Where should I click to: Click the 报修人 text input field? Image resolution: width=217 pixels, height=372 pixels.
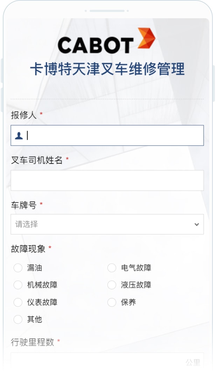click(x=112, y=135)
